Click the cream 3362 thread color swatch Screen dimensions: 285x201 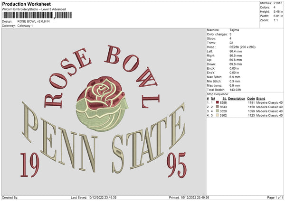point(218,115)
